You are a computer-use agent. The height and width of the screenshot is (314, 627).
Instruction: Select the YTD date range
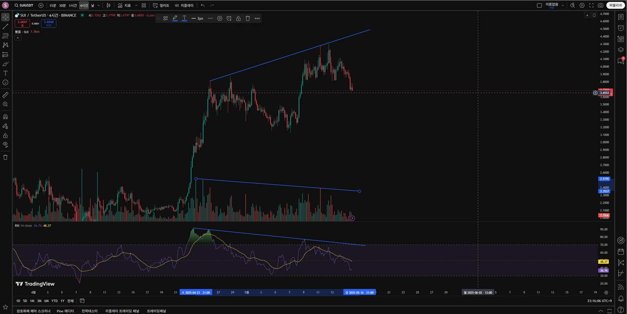pos(55,301)
